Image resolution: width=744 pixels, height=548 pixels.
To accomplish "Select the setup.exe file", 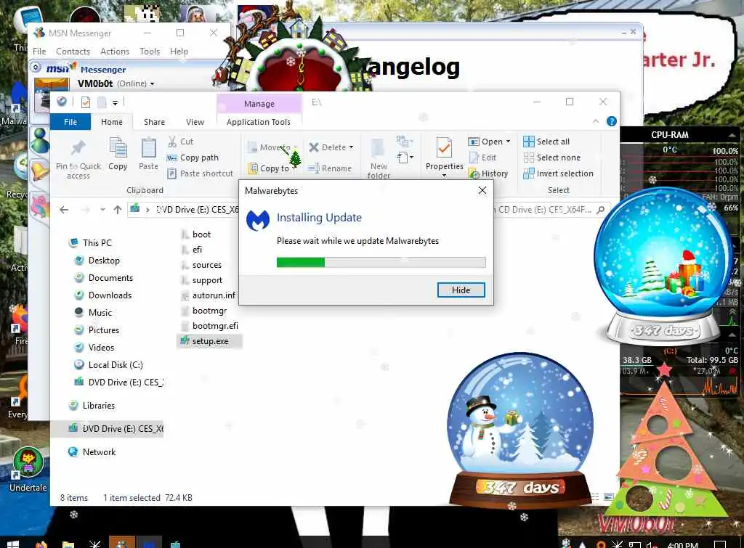I will coord(209,341).
